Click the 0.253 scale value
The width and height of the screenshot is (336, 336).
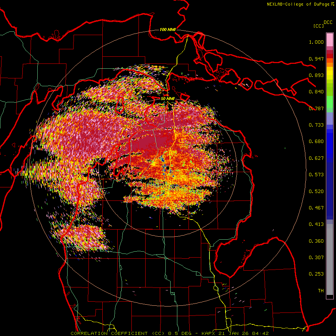(316, 274)
